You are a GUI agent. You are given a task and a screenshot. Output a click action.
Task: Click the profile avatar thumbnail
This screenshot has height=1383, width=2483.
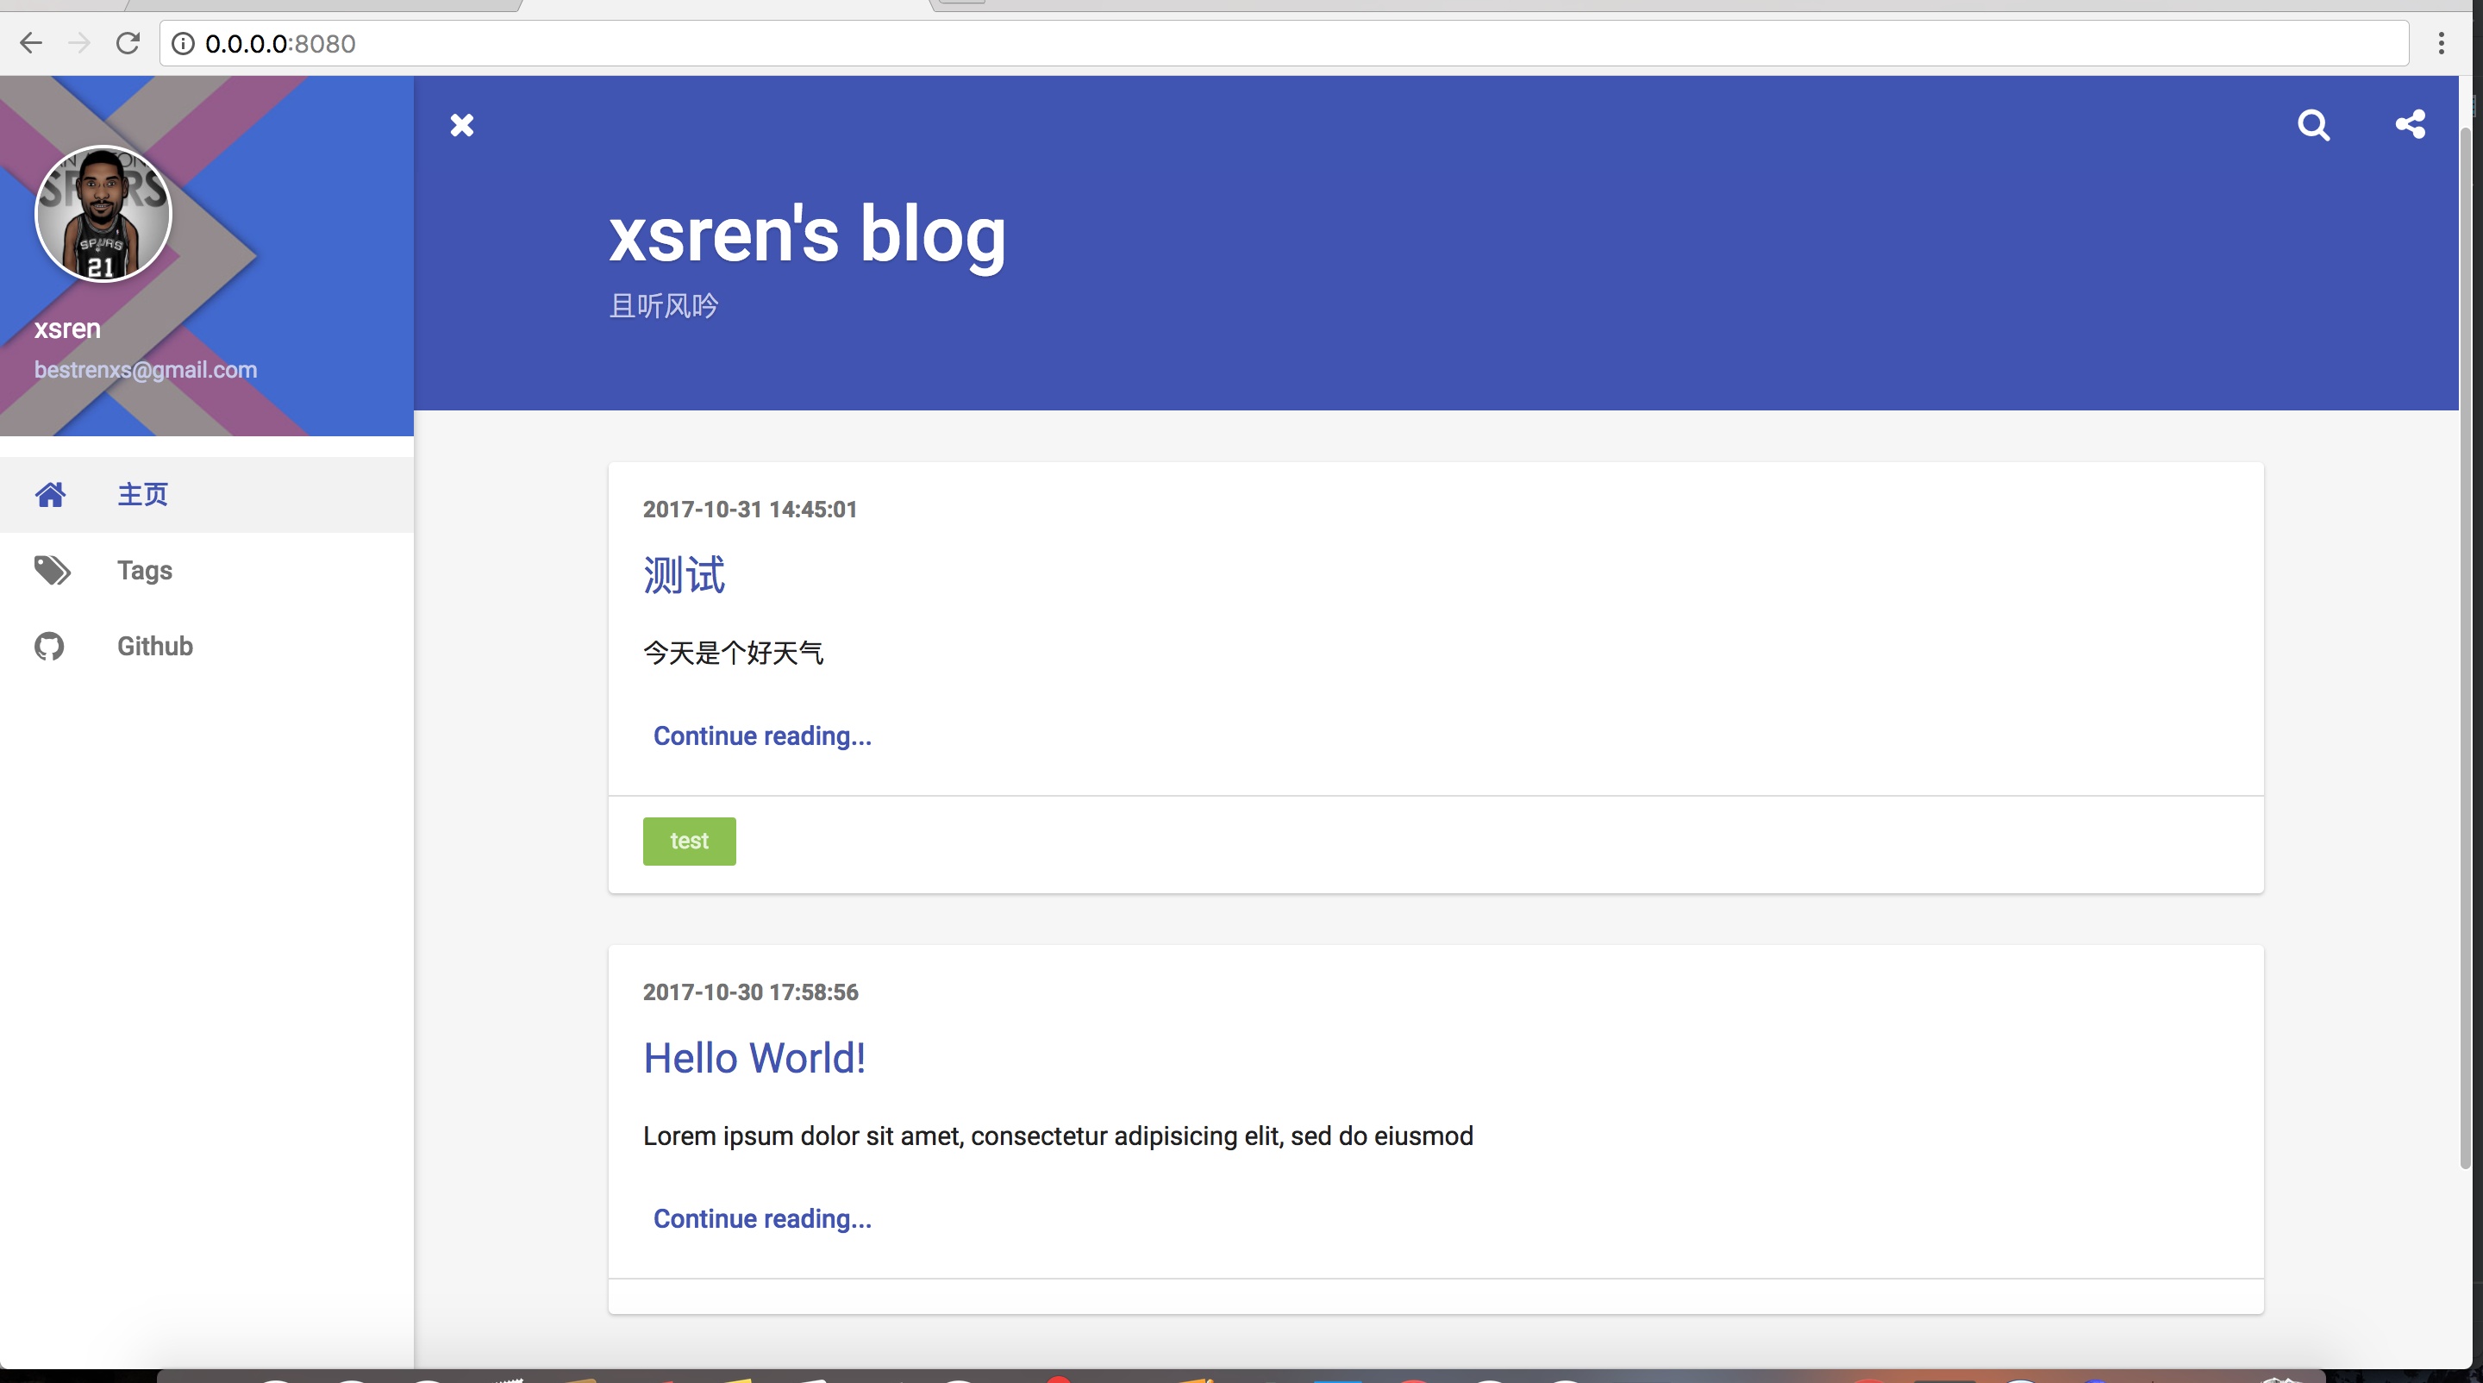[x=103, y=214]
